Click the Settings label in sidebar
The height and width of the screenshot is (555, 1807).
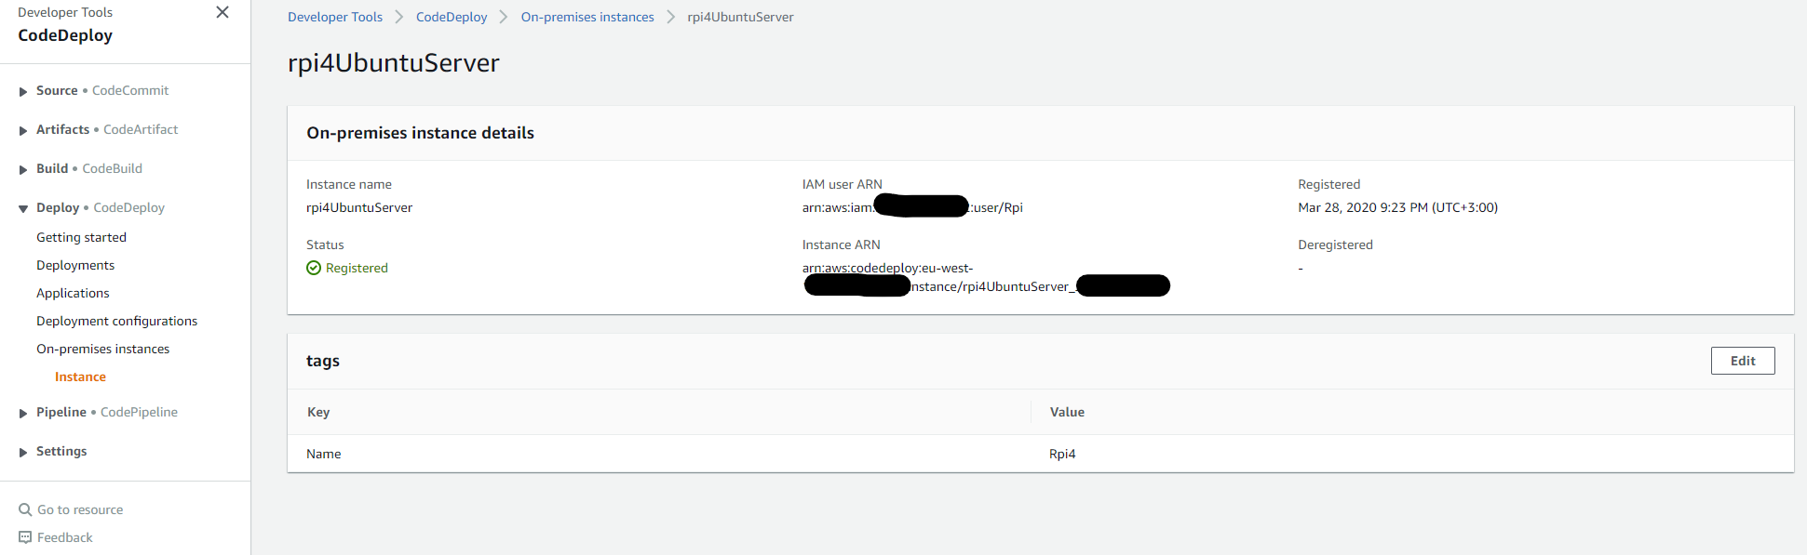(x=61, y=451)
